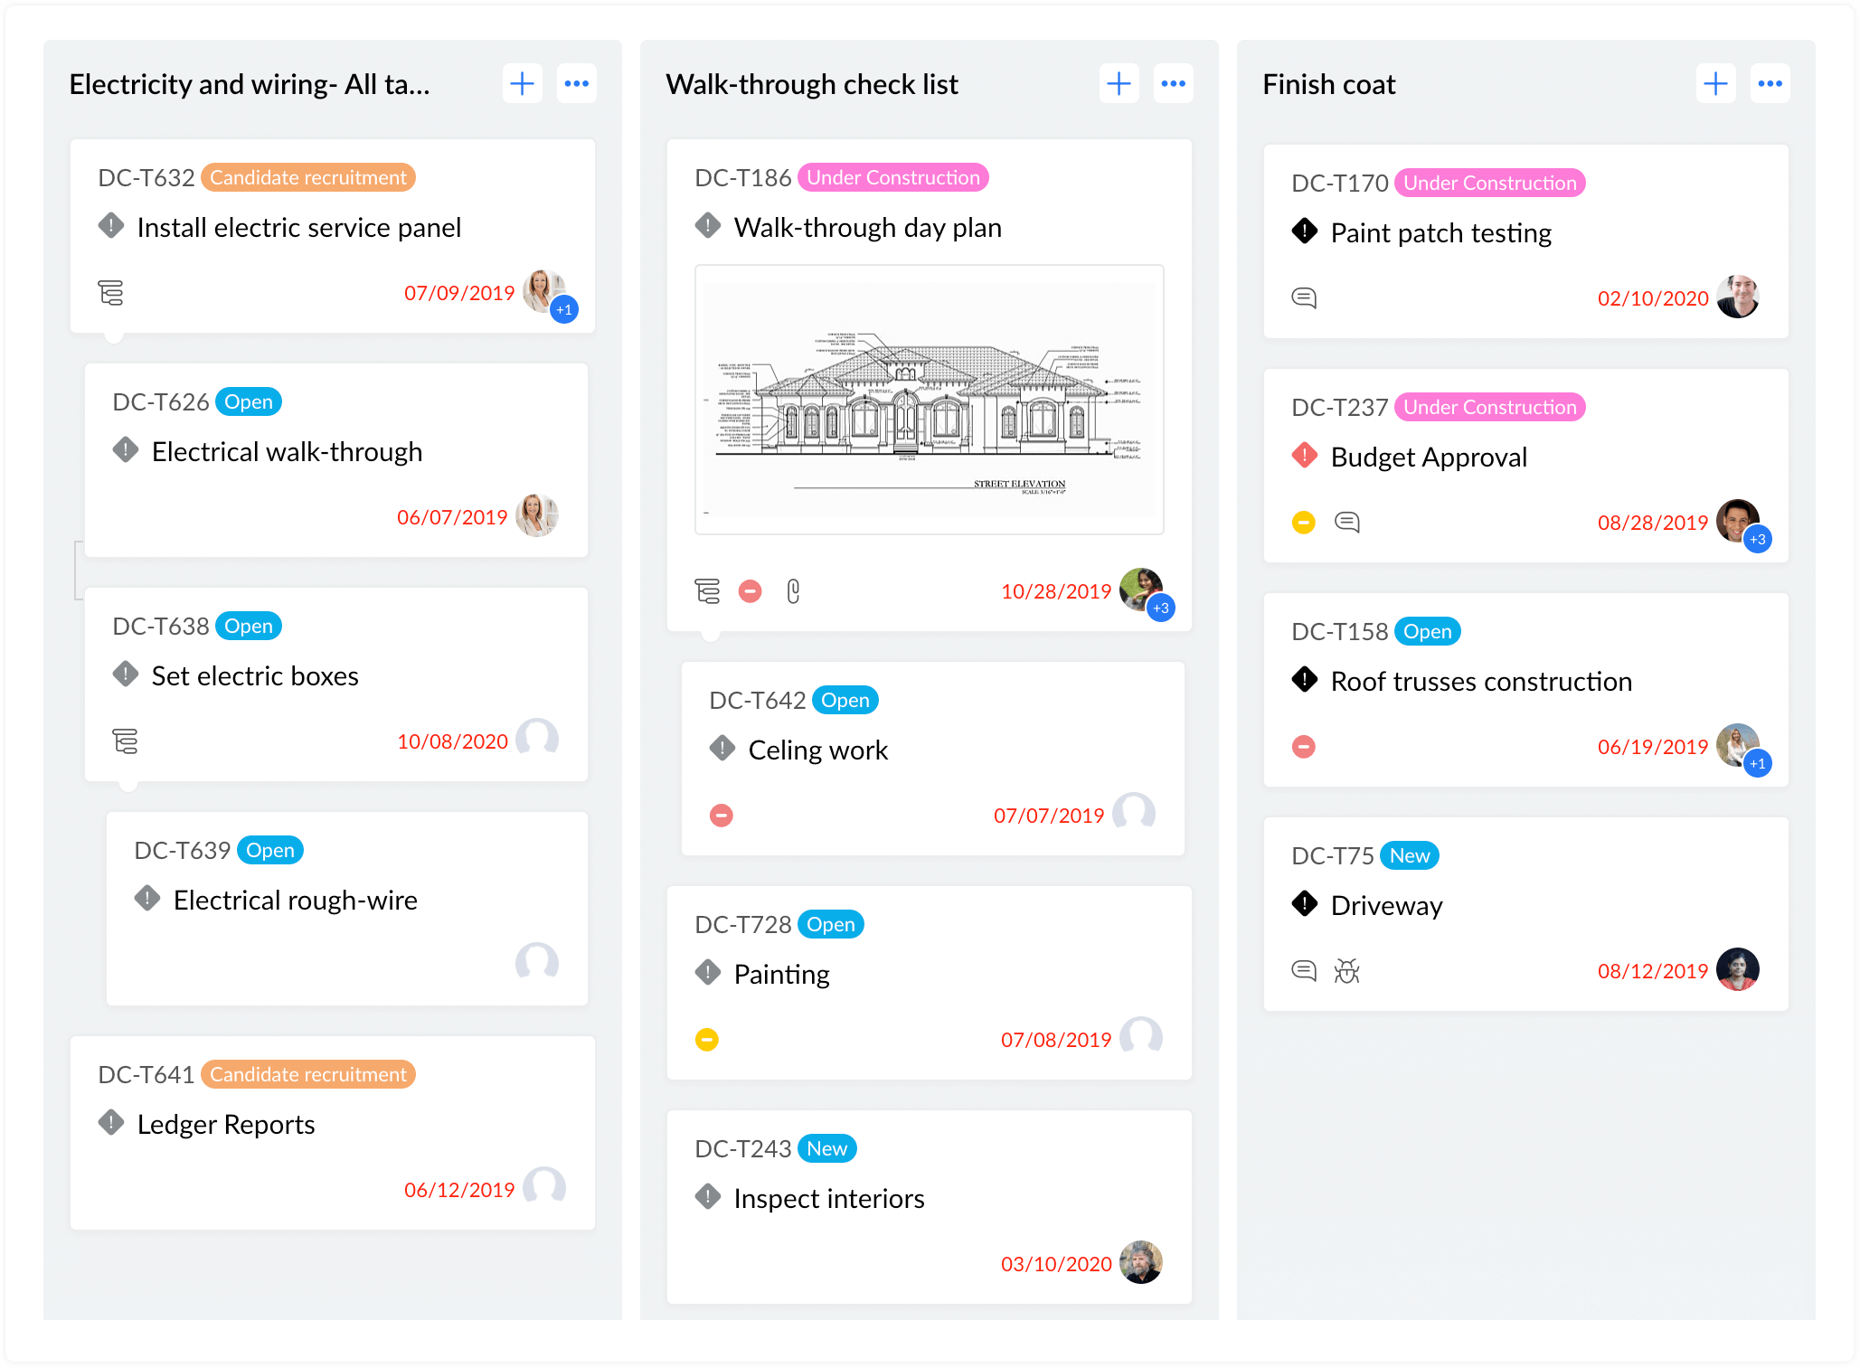Screen dimensions: 1860x1368
Task: Open the street elevation blueprint thumbnail
Action: click(929, 400)
